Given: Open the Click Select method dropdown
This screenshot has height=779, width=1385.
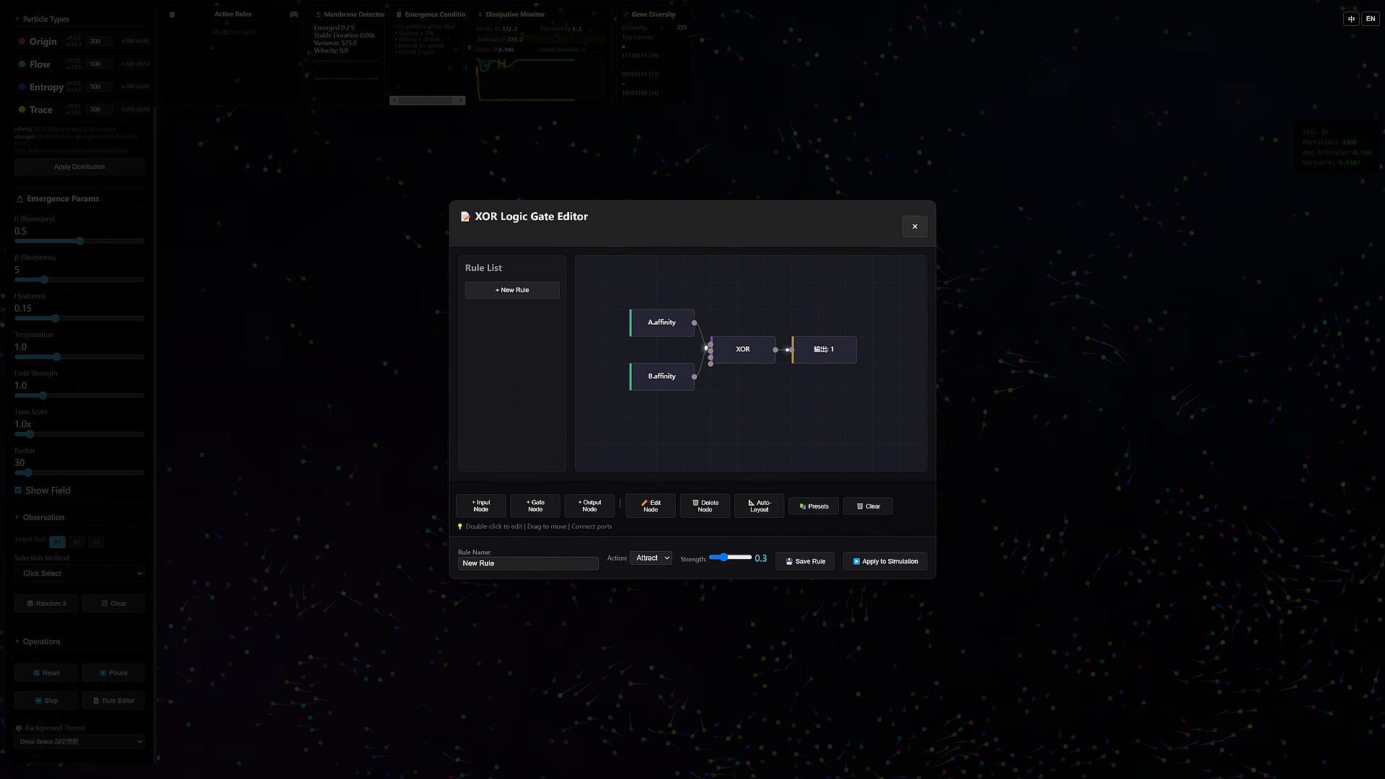Looking at the screenshot, I should click(x=79, y=573).
